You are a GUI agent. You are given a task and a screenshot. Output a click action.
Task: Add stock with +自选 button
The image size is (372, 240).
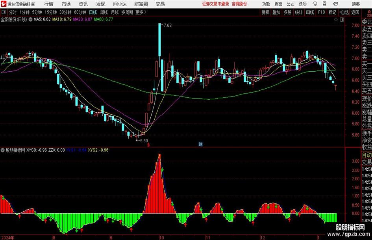point(344,12)
